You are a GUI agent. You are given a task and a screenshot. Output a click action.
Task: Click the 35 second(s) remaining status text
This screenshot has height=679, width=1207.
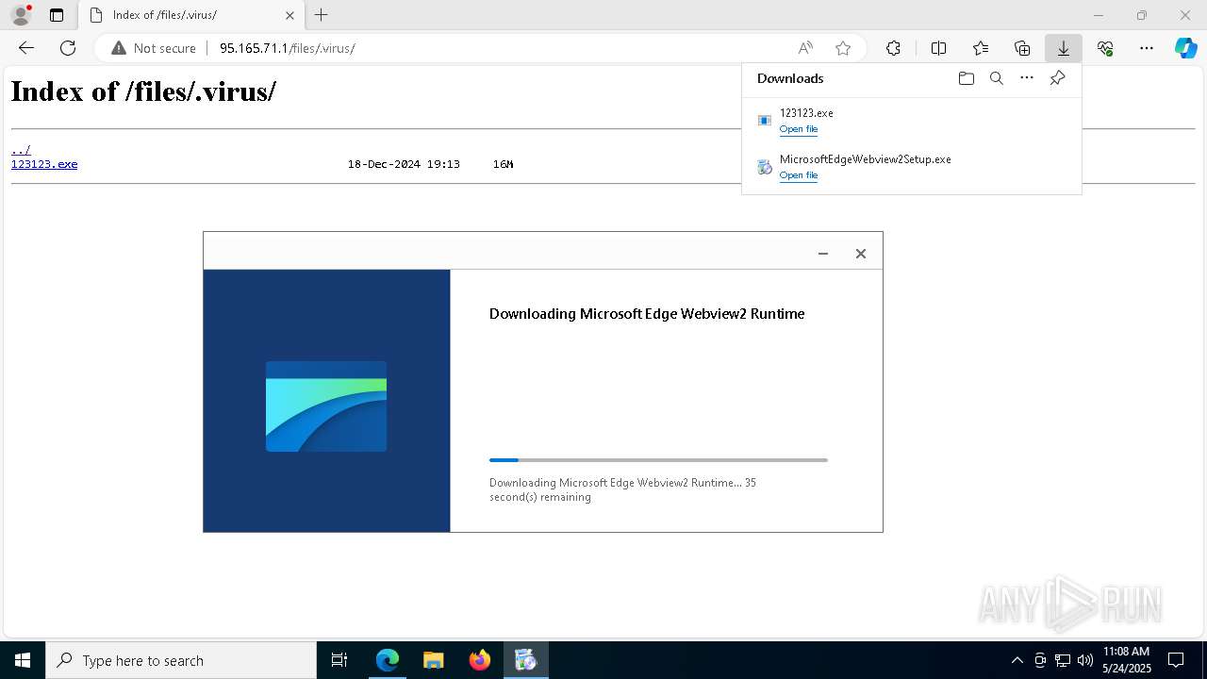pyautogui.click(x=622, y=489)
